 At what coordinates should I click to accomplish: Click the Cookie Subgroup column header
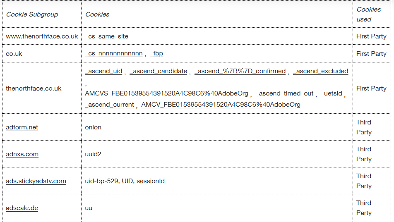[x=32, y=14]
